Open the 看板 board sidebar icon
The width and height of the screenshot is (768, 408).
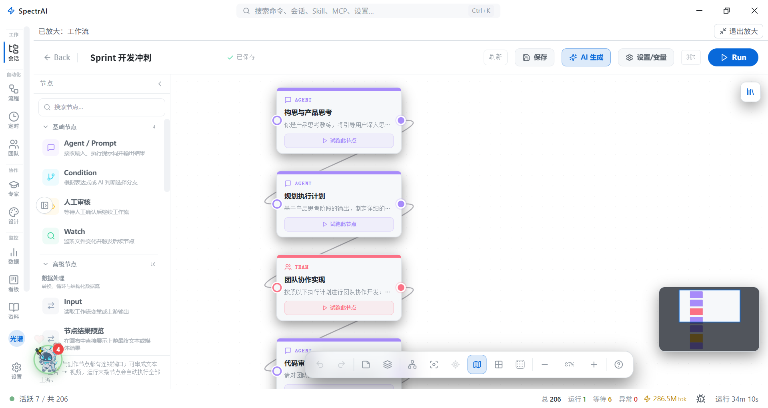(x=14, y=283)
